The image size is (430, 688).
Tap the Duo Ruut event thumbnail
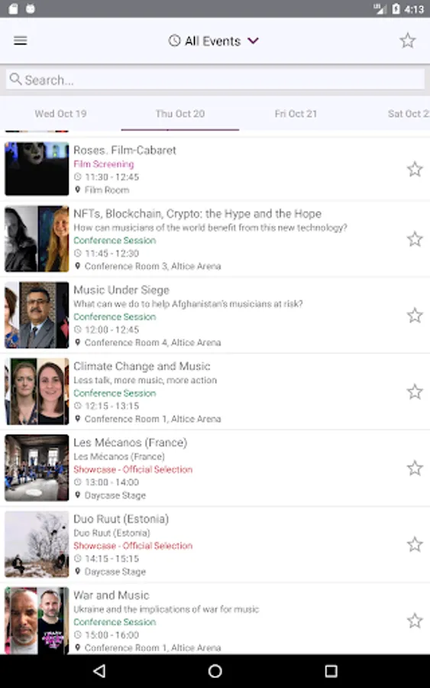(x=37, y=544)
